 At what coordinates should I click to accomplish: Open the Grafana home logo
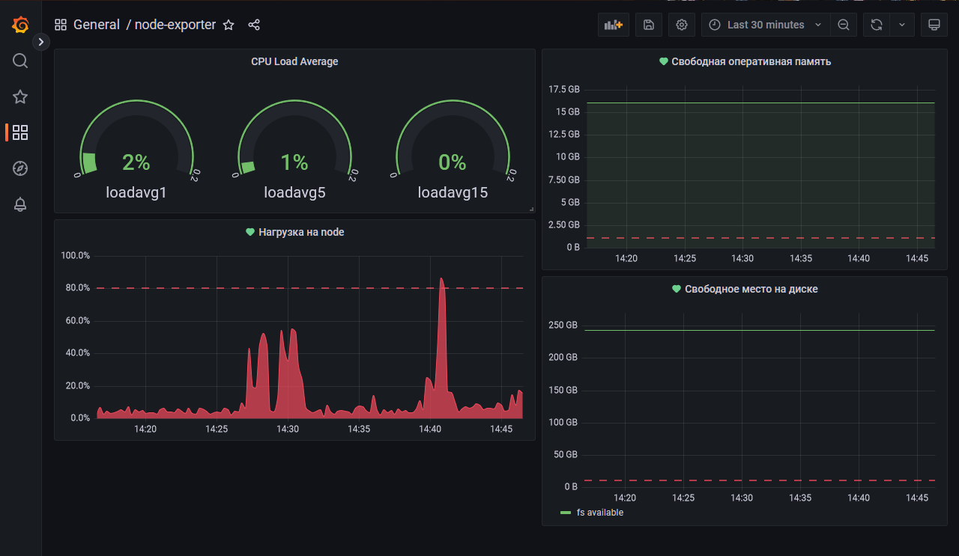[x=20, y=24]
